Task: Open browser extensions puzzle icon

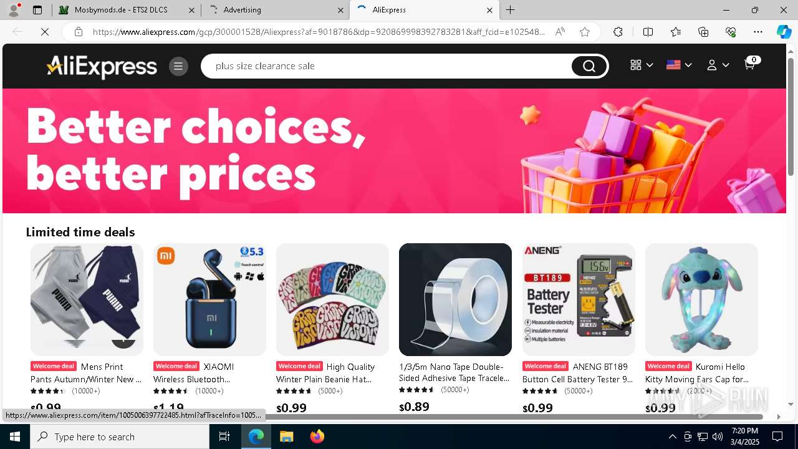Action: 618,32
